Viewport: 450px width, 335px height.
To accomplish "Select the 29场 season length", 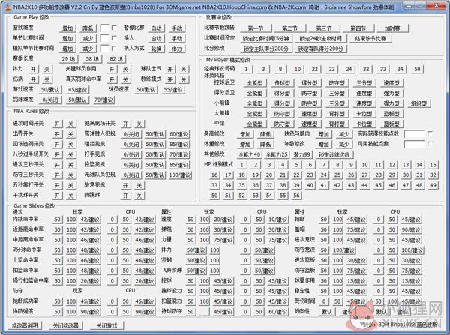I will point(68,59).
